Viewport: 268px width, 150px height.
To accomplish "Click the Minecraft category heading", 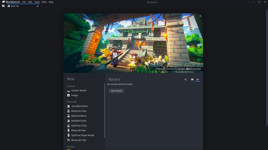I will click(x=72, y=102).
